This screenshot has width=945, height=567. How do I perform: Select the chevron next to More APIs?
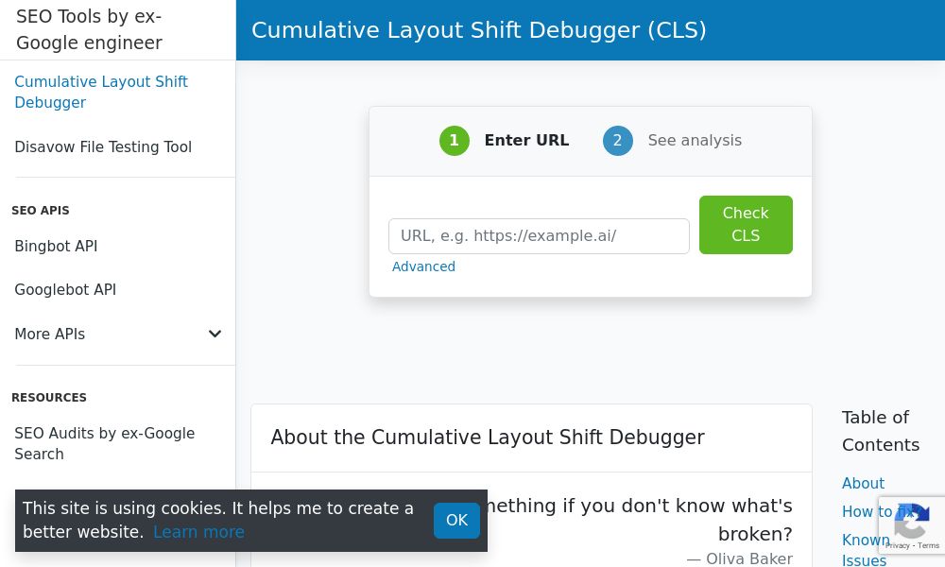coord(215,334)
